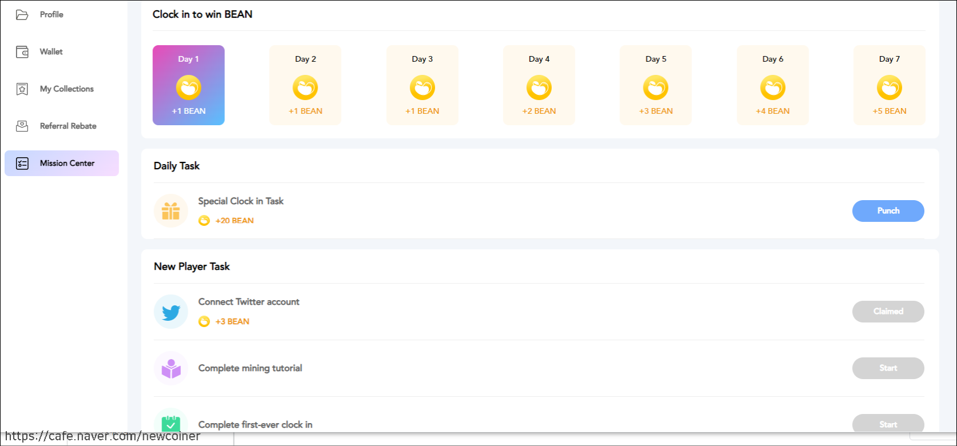This screenshot has width=957, height=446.
Task: Click the Mission Center checklist icon
Action: point(22,164)
